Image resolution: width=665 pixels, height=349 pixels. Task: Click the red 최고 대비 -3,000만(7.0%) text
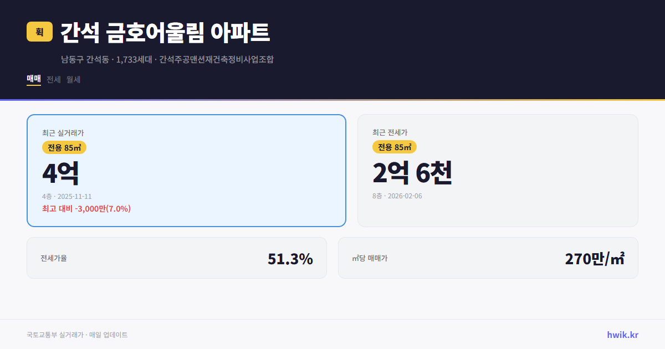(x=87, y=209)
